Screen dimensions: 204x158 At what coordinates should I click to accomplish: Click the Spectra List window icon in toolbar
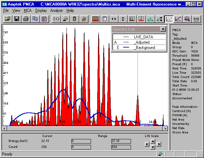(104, 19)
